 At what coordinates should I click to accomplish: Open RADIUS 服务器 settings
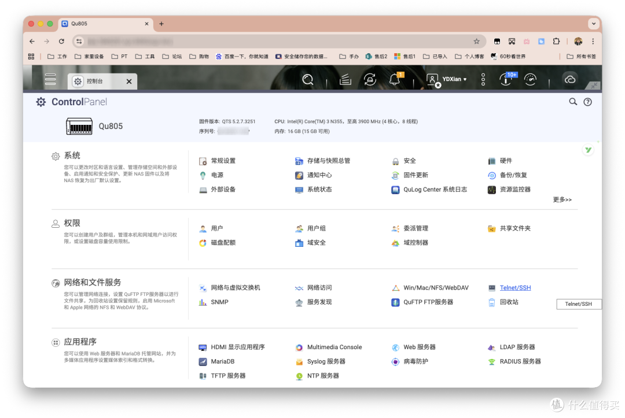click(x=514, y=361)
